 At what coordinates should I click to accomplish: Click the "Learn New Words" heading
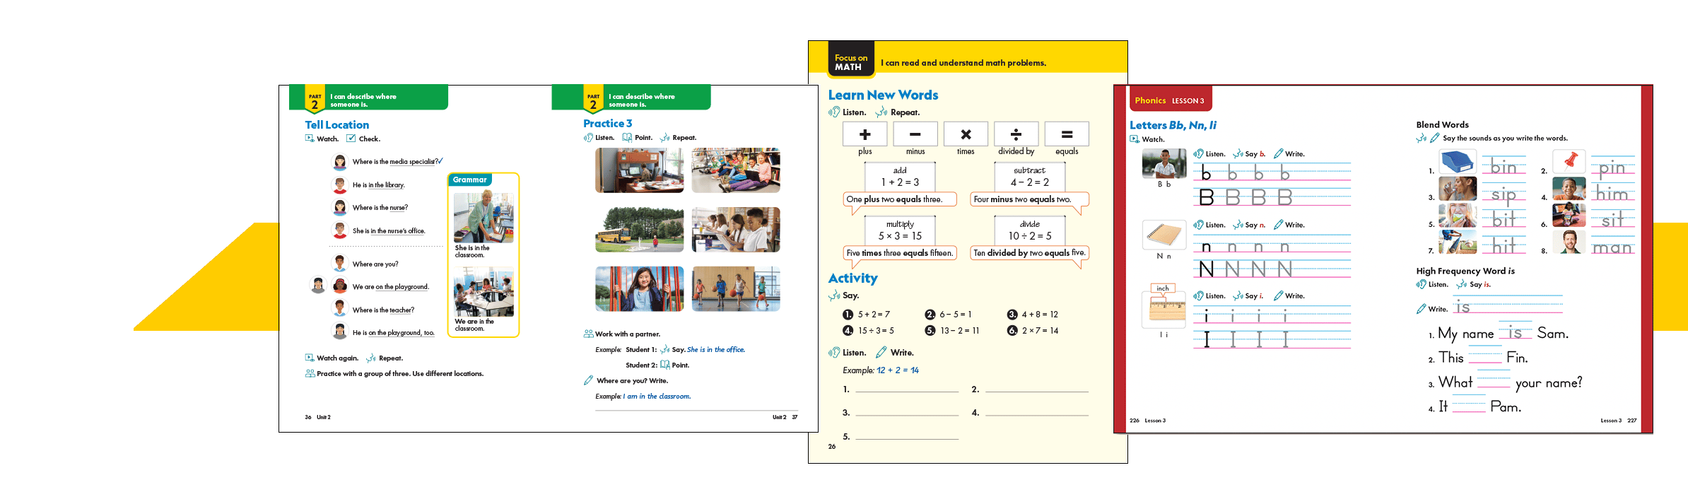tap(884, 95)
